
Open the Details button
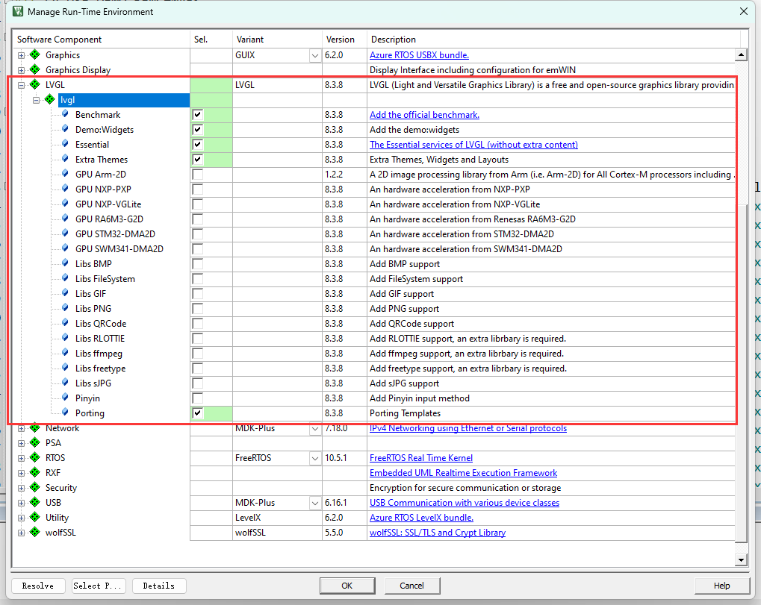(x=159, y=586)
